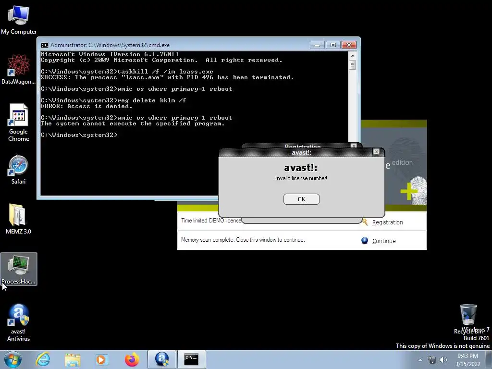Open the Recycle Bin
492x369 pixels.
tap(468, 319)
